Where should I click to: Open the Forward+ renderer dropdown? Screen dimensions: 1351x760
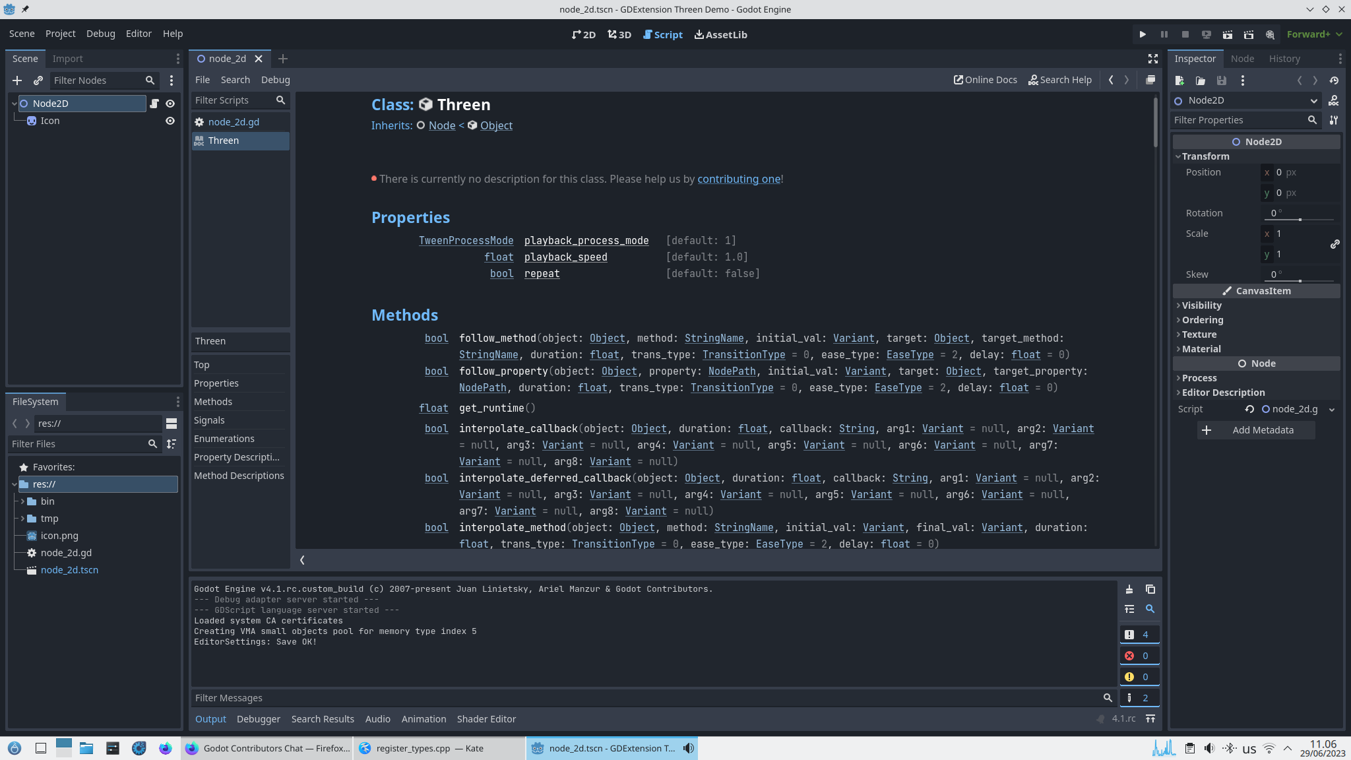tap(1314, 34)
